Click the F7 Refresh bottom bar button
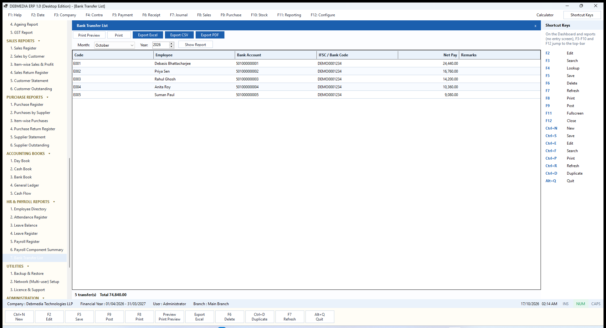 pos(290,317)
